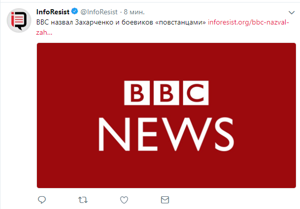Click the middle B block of BBC logo
Image resolution: width=300 pixels, height=209 pixels.
[x=166, y=93]
